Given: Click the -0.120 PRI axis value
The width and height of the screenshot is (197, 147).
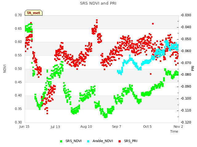Looking at the screenshot, I should 186,122.
